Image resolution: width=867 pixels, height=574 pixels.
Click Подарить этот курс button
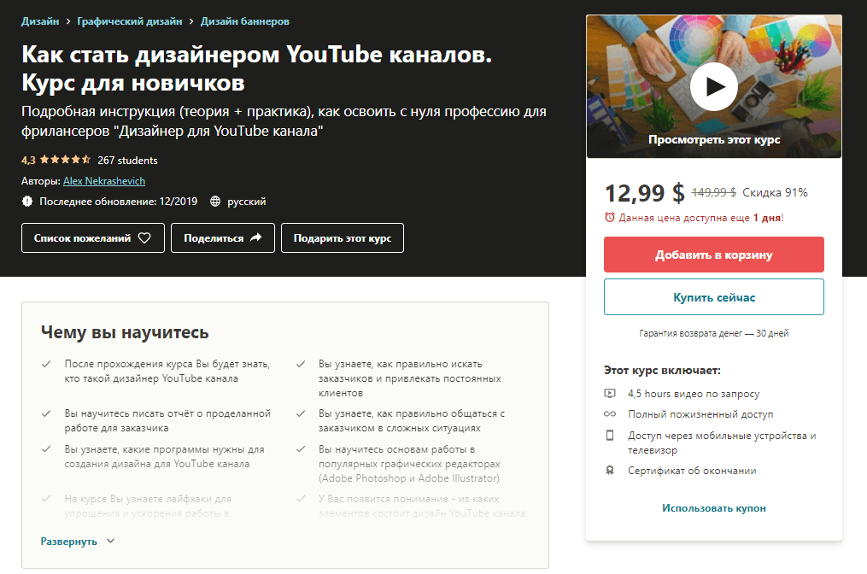tap(343, 237)
